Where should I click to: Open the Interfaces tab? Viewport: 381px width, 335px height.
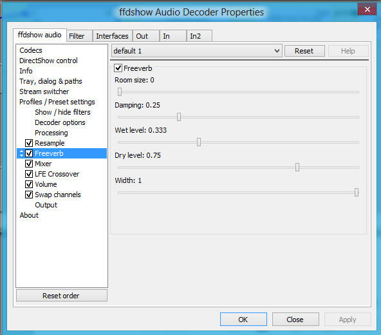pyautogui.click(x=112, y=36)
